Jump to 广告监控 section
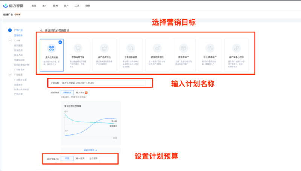 (x=18, y=94)
